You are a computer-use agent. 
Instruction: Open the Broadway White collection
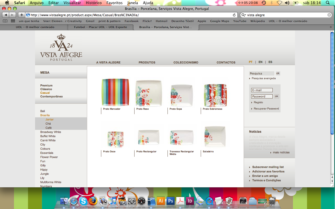[x=51, y=132]
